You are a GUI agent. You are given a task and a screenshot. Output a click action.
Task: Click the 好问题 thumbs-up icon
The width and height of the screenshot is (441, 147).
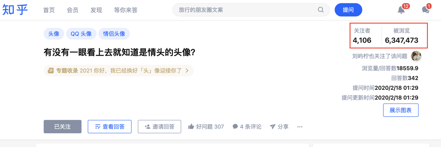191,127
